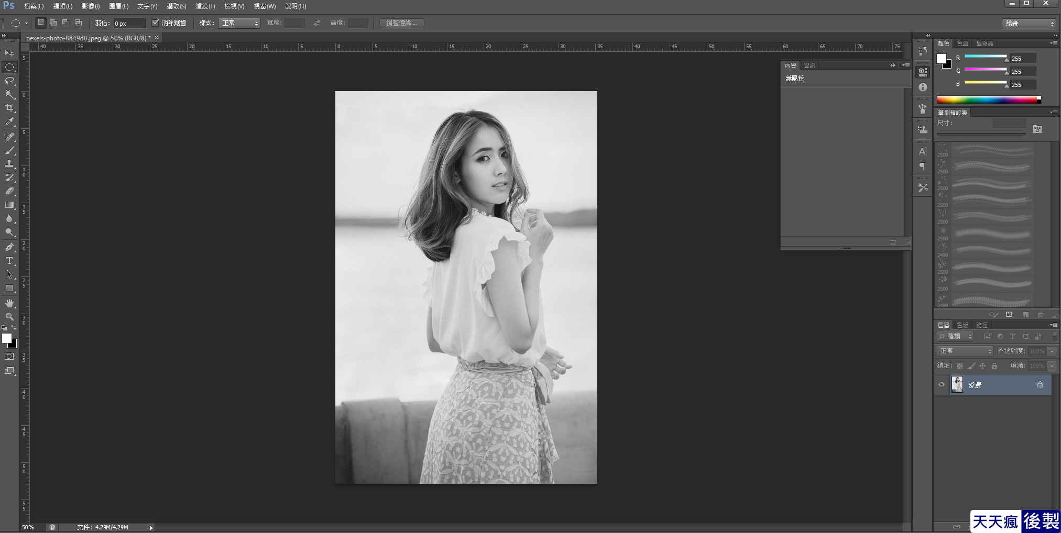Select the Move tool
1061x533 pixels.
pos(9,53)
